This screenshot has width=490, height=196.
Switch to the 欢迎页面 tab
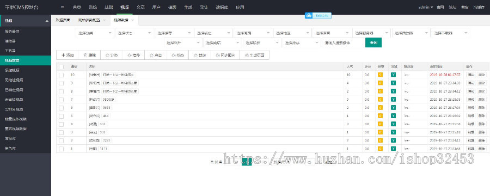click(63, 20)
